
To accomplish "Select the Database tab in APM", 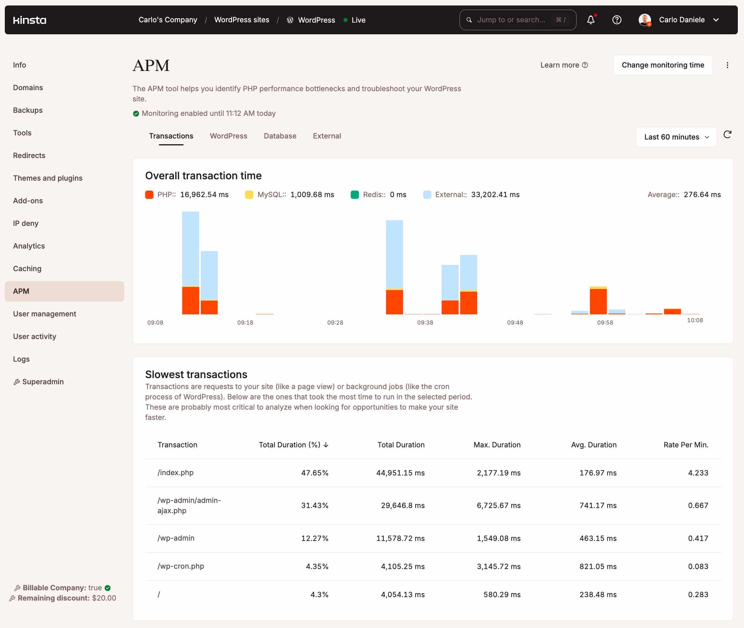I will point(280,136).
